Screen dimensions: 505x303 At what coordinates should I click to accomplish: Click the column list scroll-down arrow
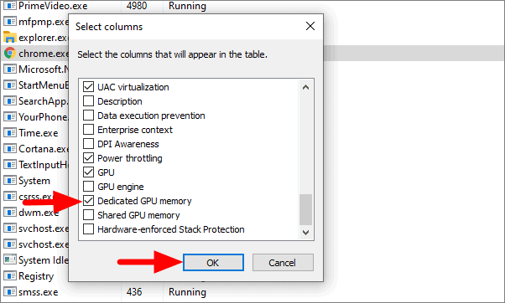305,233
